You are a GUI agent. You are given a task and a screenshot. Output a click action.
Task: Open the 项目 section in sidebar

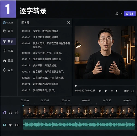tap(8, 31)
